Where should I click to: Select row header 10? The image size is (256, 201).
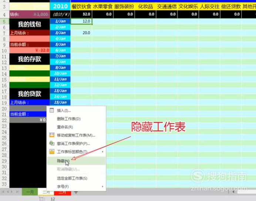coord(4,50)
